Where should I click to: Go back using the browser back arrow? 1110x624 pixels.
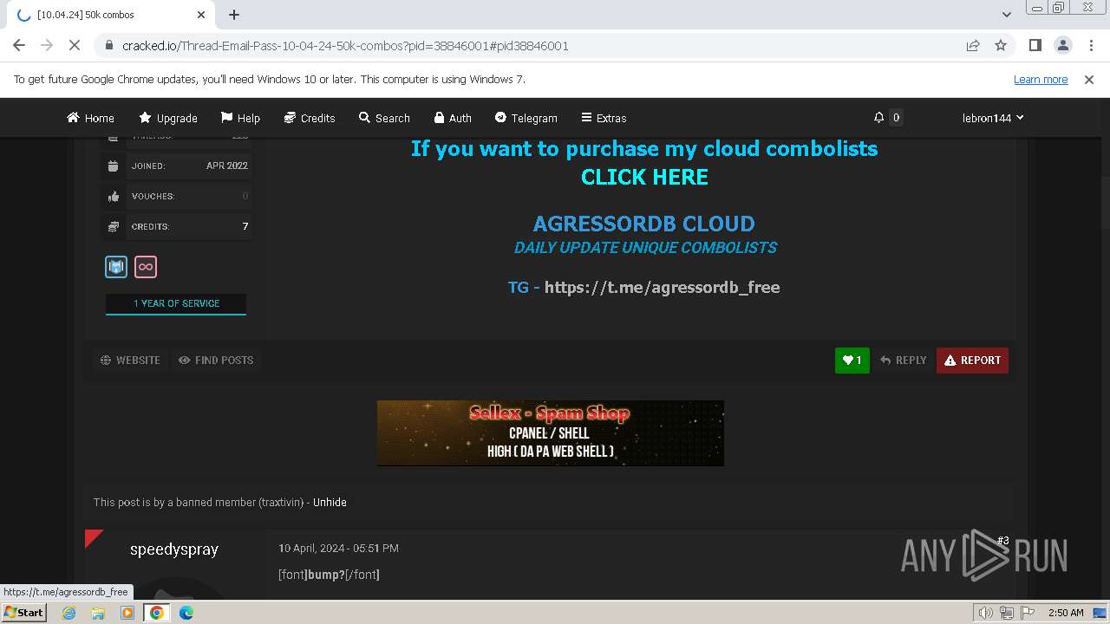click(x=19, y=45)
